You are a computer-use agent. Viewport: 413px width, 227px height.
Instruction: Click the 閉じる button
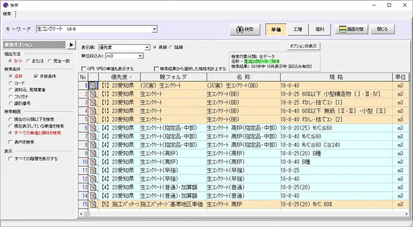[x=382, y=29]
